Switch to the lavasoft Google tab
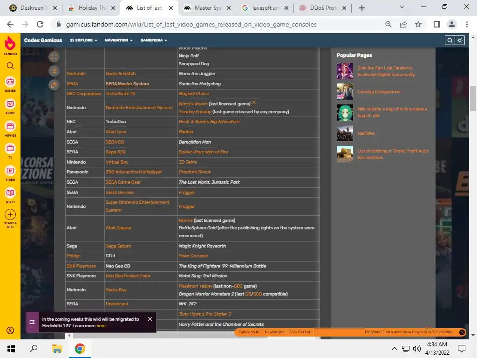The width and height of the screenshot is (477, 358). [x=265, y=8]
